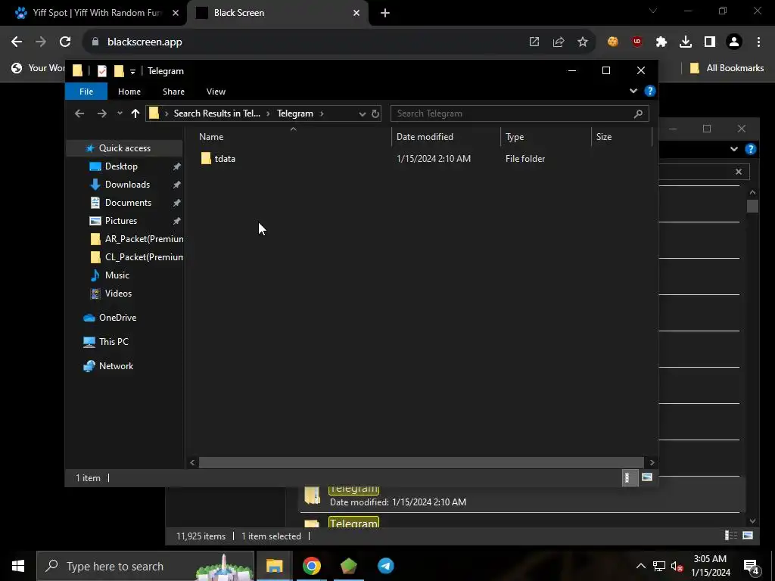Go forward in File Explorer navigation

pos(102,113)
